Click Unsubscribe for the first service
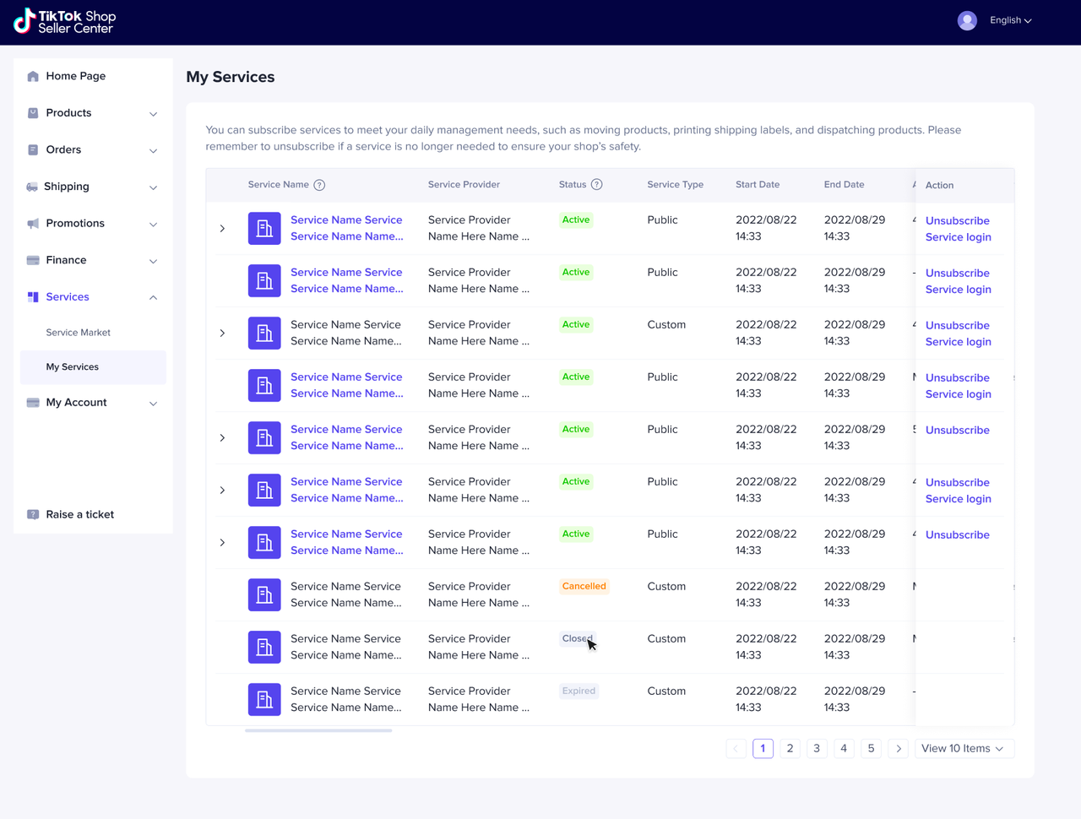The height and width of the screenshot is (819, 1081). (957, 221)
